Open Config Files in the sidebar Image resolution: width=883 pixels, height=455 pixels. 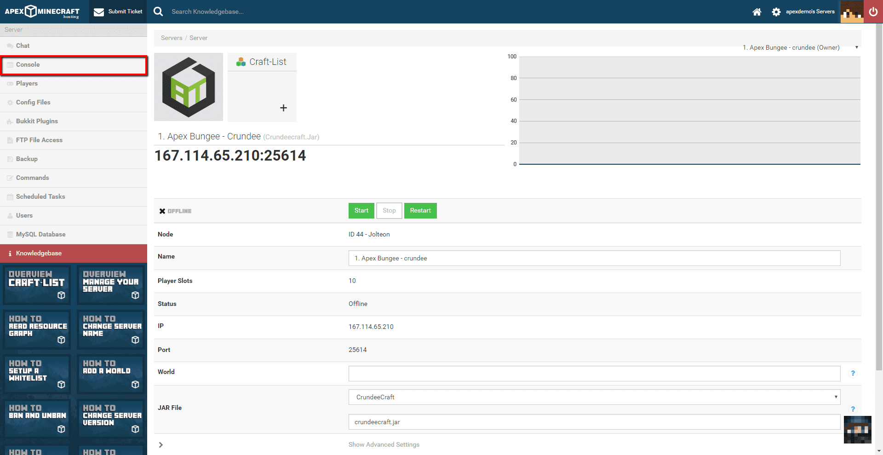click(74, 103)
